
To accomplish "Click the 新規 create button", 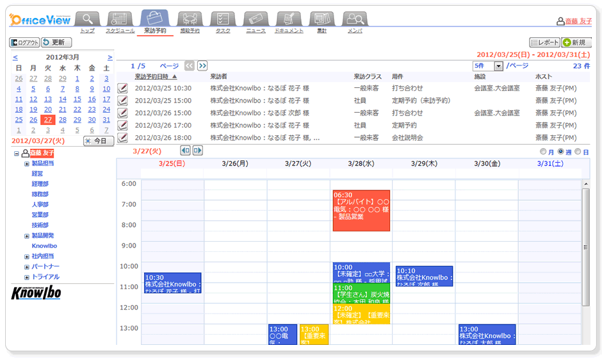I will [576, 42].
